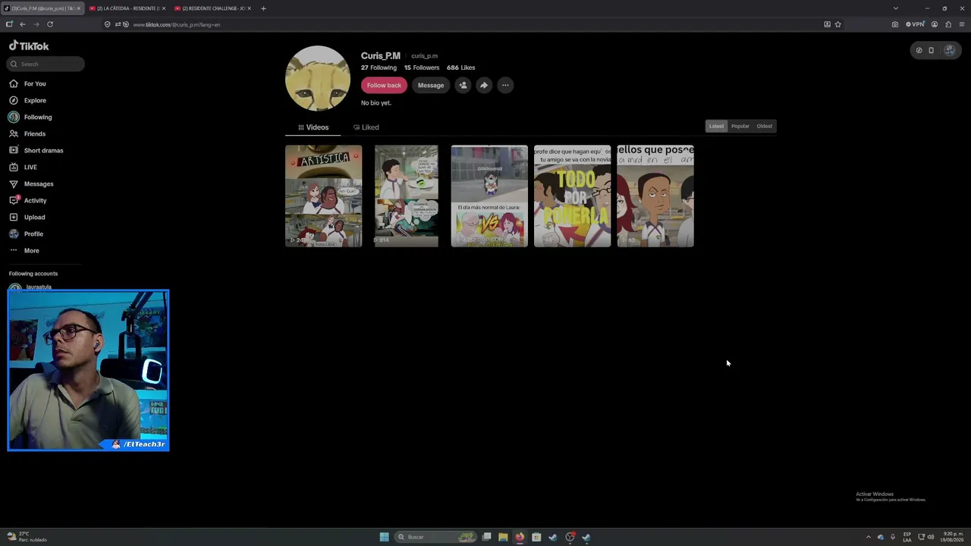Click the coin icon in top pill
Screen dimensions: 971x546
coord(919,50)
